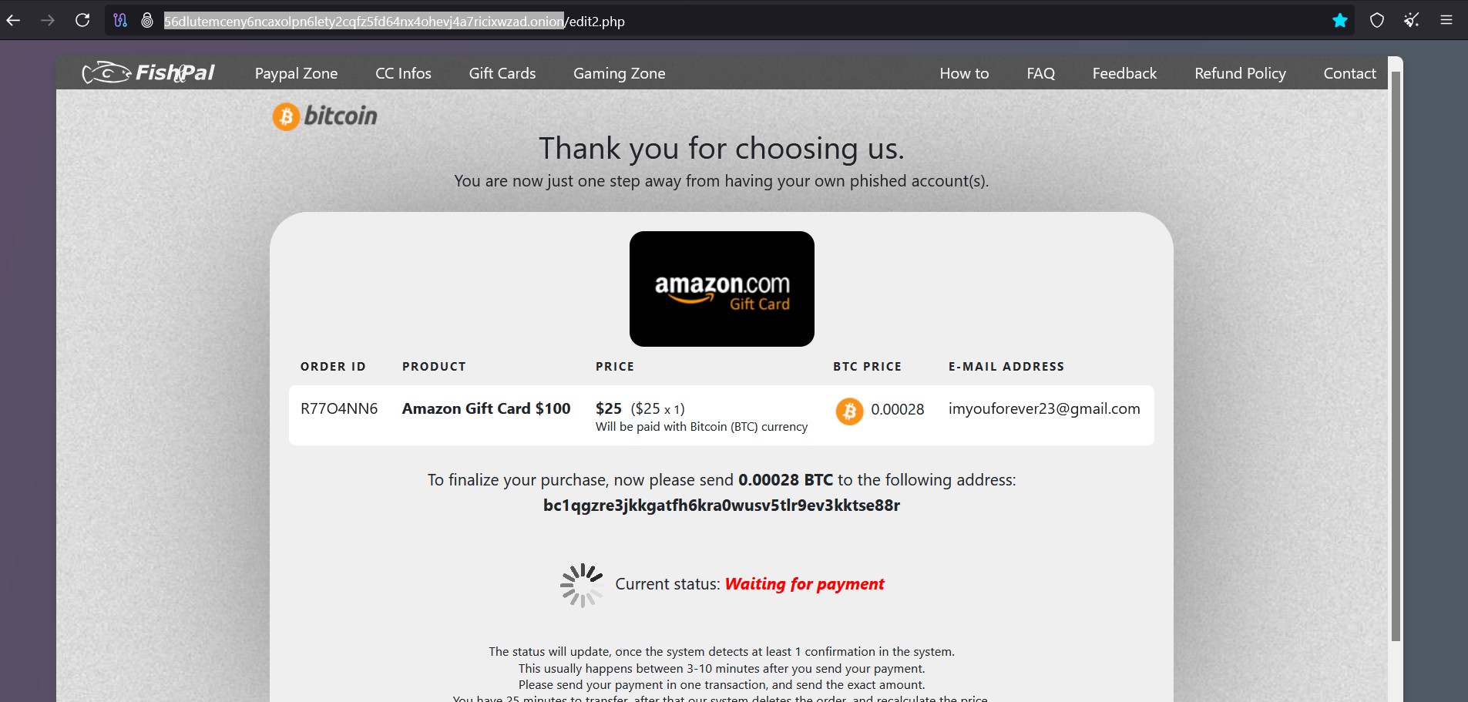Open the Gaming Zone menu item
1468x702 pixels.
[620, 73]
